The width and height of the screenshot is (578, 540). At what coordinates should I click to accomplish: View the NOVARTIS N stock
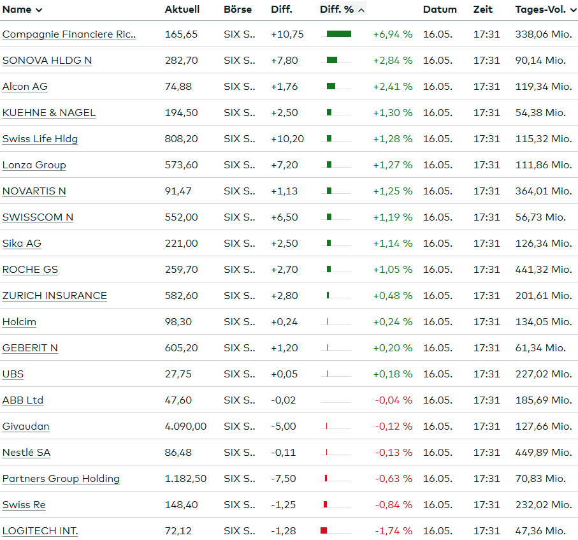34,191
